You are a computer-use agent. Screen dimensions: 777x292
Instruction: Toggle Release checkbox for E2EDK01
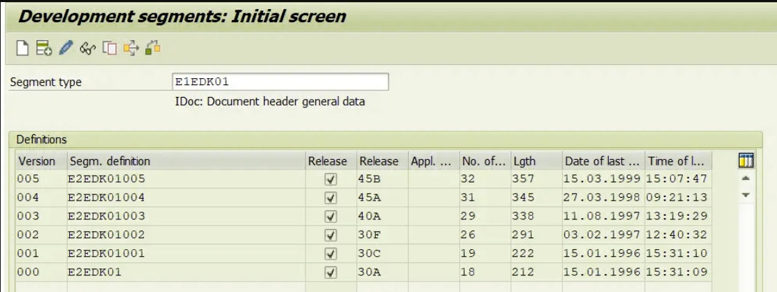330,273
